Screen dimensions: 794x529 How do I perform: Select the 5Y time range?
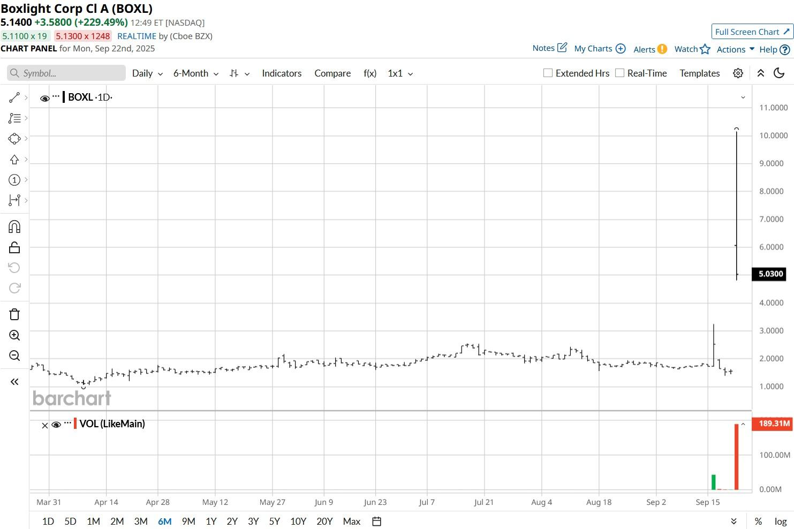(275, 522)
